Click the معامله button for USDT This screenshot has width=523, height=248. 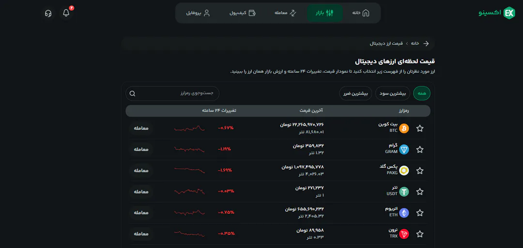tap(141, 191)
